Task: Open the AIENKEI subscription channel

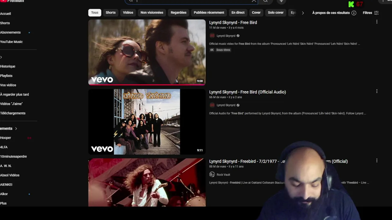Action: click(x=6, y=185)
